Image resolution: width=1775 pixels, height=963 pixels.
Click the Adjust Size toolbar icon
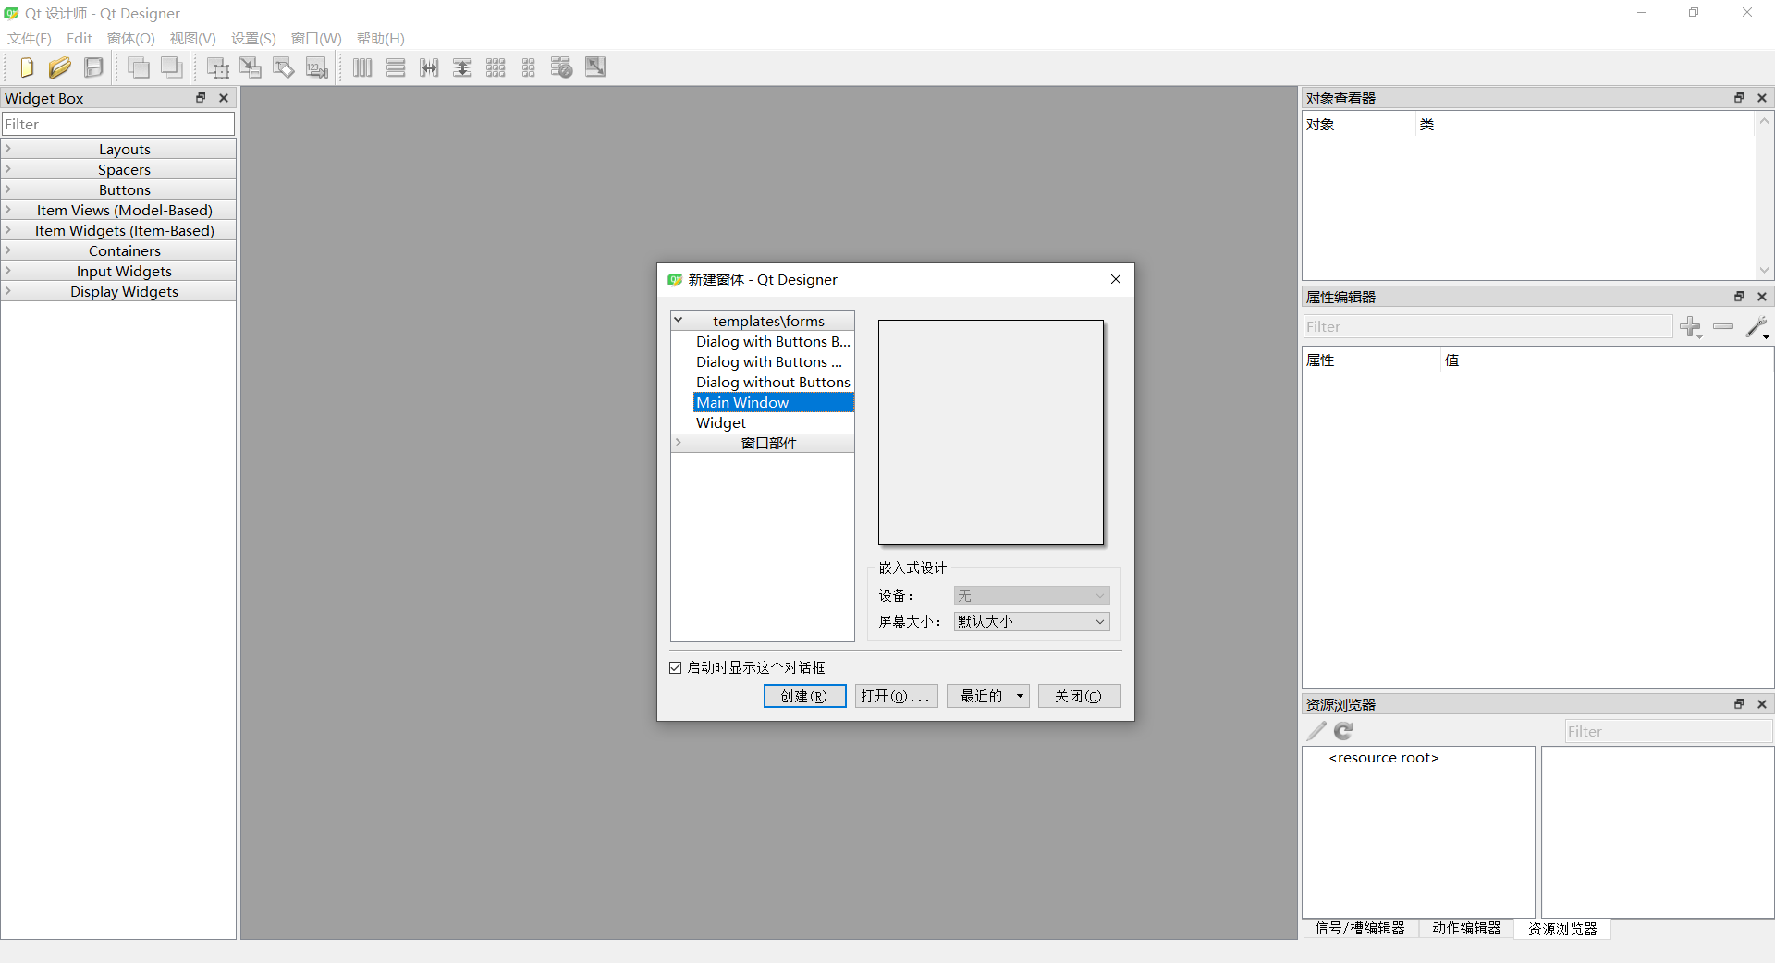[x=595, y=67]
